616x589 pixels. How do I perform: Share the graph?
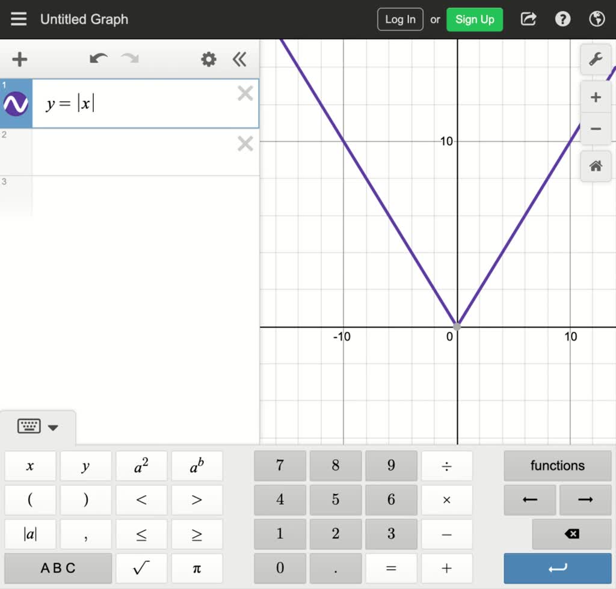pos(528,19)
